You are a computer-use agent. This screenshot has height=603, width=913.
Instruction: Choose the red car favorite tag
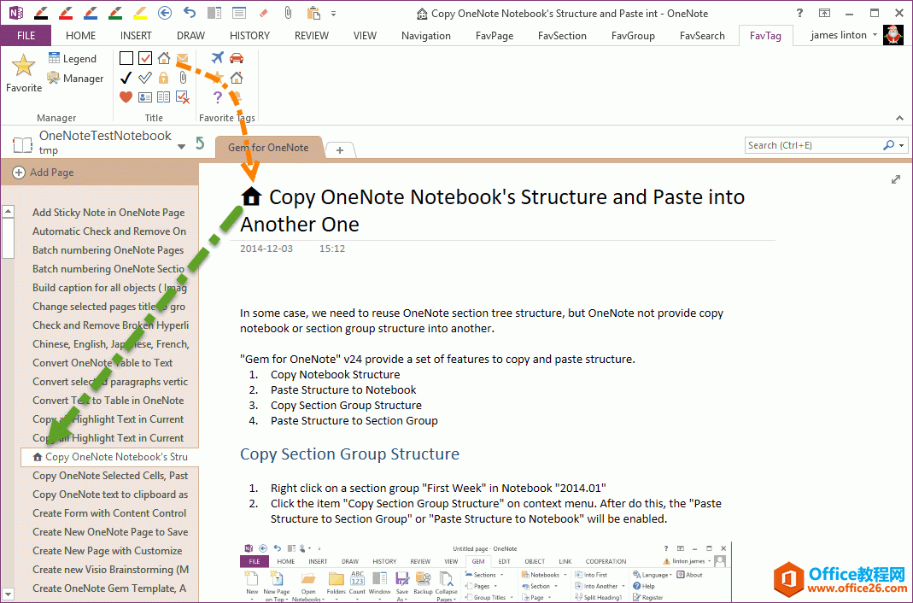tap(237, 58)
